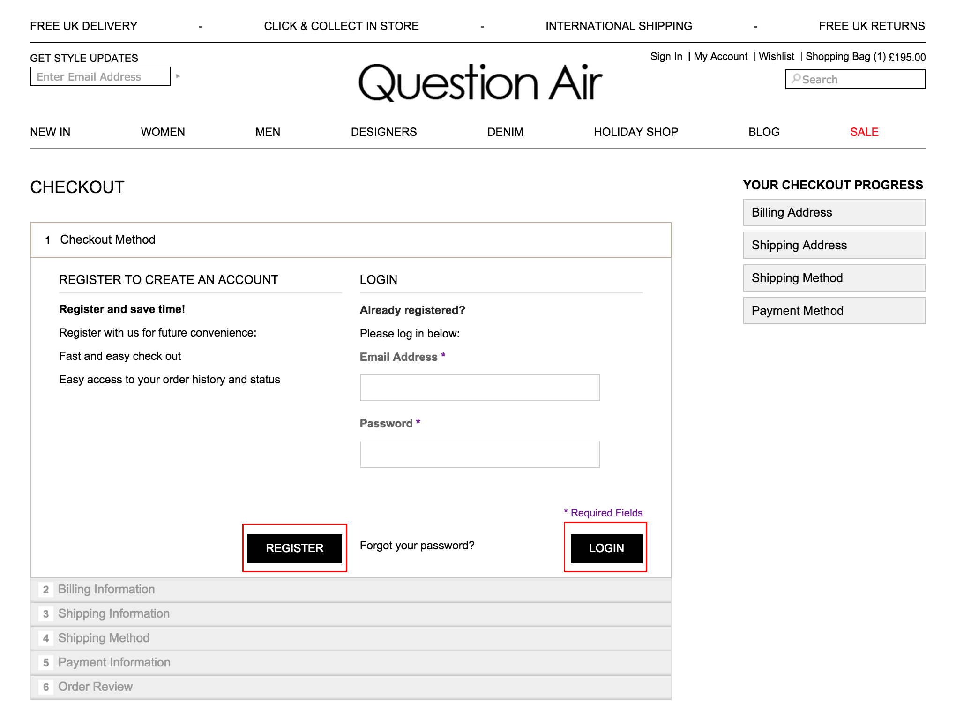View Shopping Bag (1) £195.00
Screen dimensions: 956x718
866,57
